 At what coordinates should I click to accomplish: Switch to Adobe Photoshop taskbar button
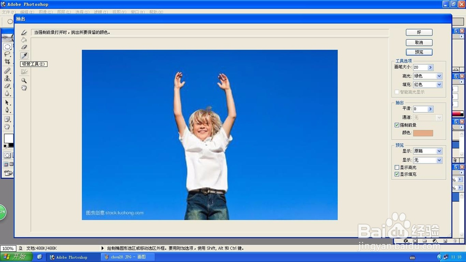click(x=74, y=257)
